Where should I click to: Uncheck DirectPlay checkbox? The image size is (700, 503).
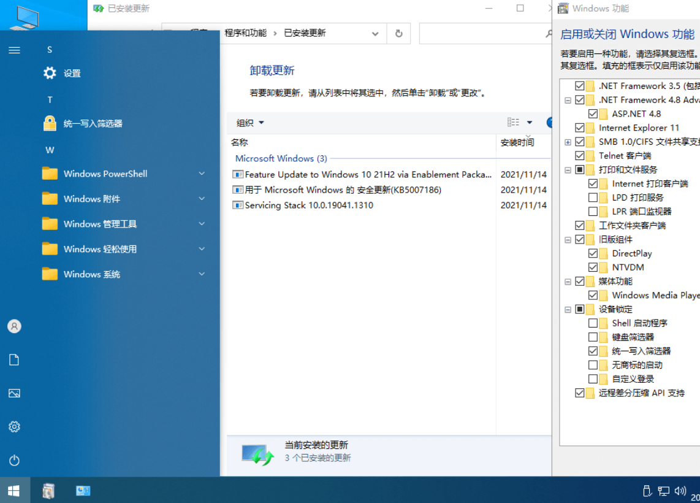(x=593, y=253)
